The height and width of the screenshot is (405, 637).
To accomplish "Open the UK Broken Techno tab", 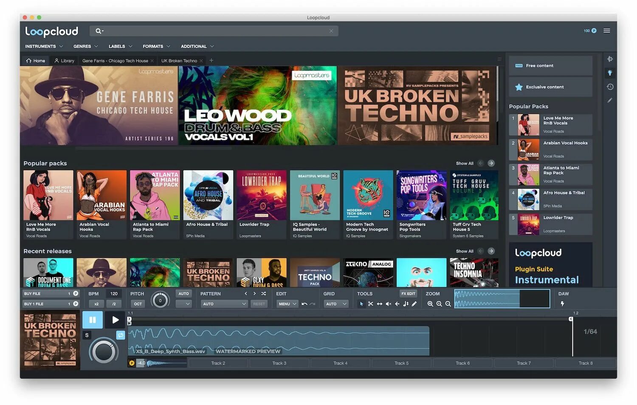I will (x=182, y=61).
